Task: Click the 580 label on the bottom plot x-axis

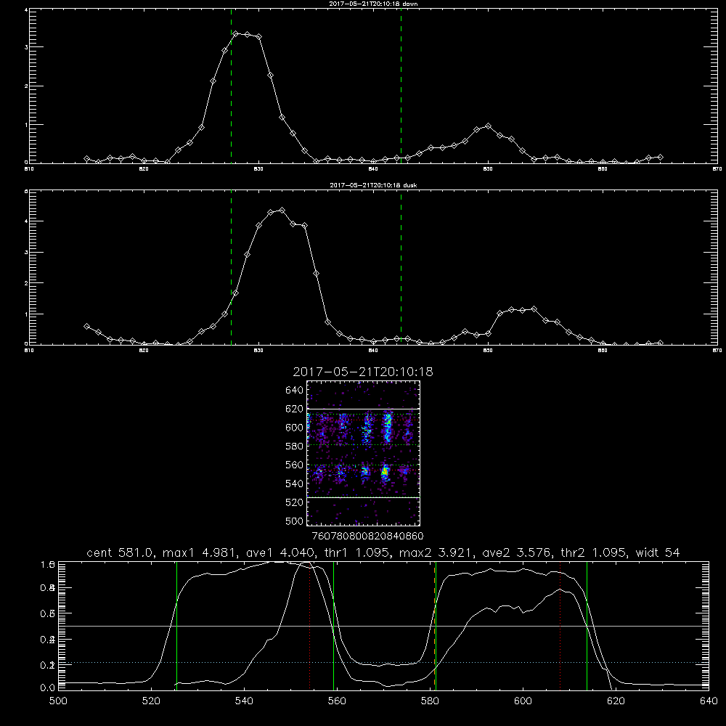Action: [430, 701]
